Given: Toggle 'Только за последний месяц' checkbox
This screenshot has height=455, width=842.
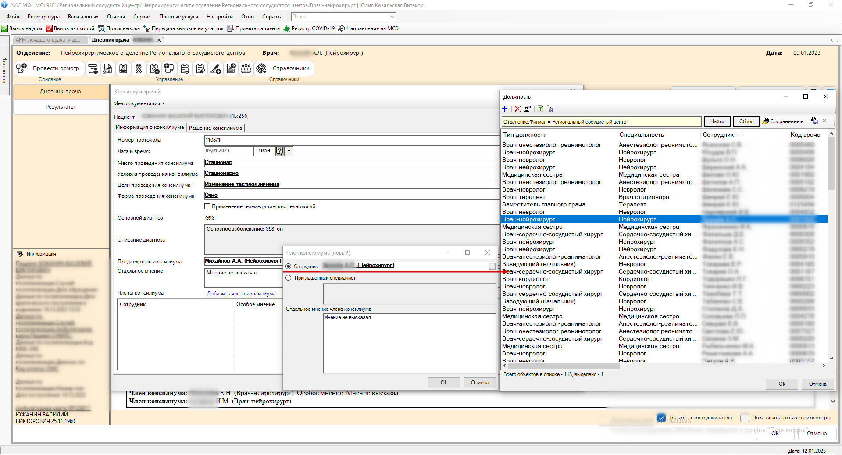Looking at the screenshot, I should [661, 418].
